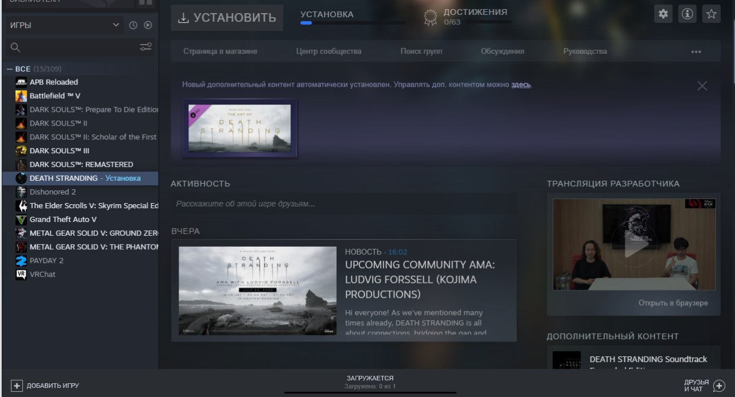
Task: Click Открыть в браузере link
Action: (x=673, y=303)
